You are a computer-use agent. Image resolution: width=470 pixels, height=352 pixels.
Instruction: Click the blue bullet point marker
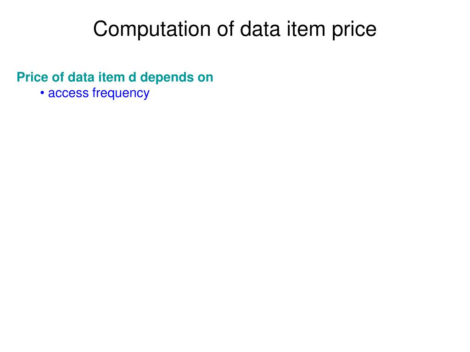point(42,93)
